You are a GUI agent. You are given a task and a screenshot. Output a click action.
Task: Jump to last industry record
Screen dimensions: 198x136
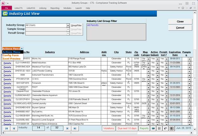[x=75, y=129]
